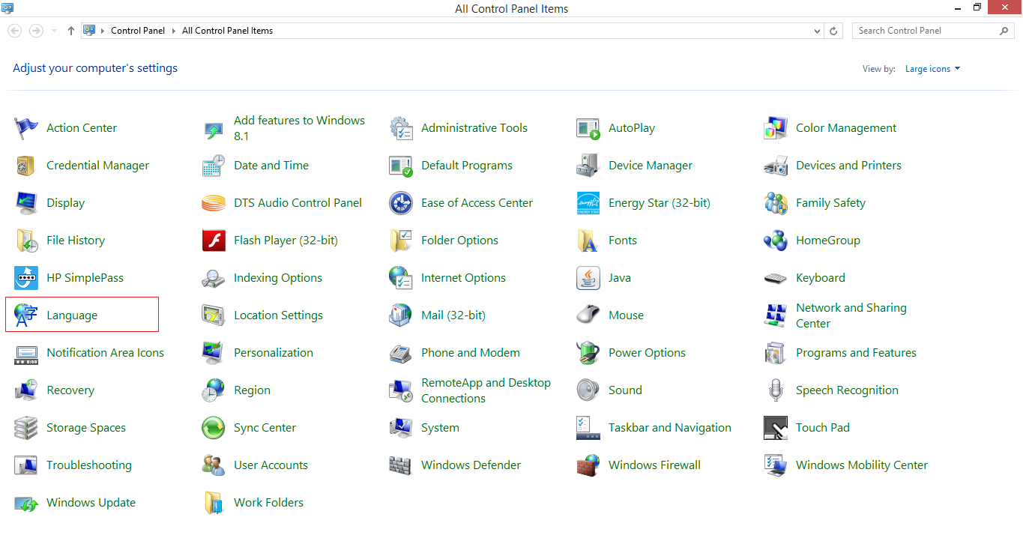Image resolution: width=1023 pixels, height=553 pixels.
Task: Click the Control Panel breadcrumb segment
Action: tap(138, 31)
